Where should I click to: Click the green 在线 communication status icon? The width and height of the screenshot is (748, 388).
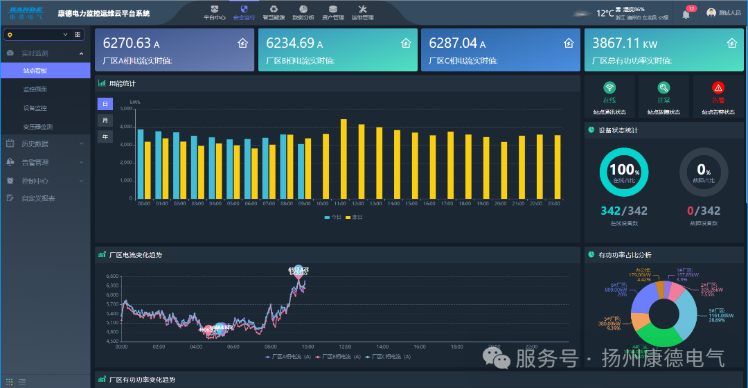point(609,88)
